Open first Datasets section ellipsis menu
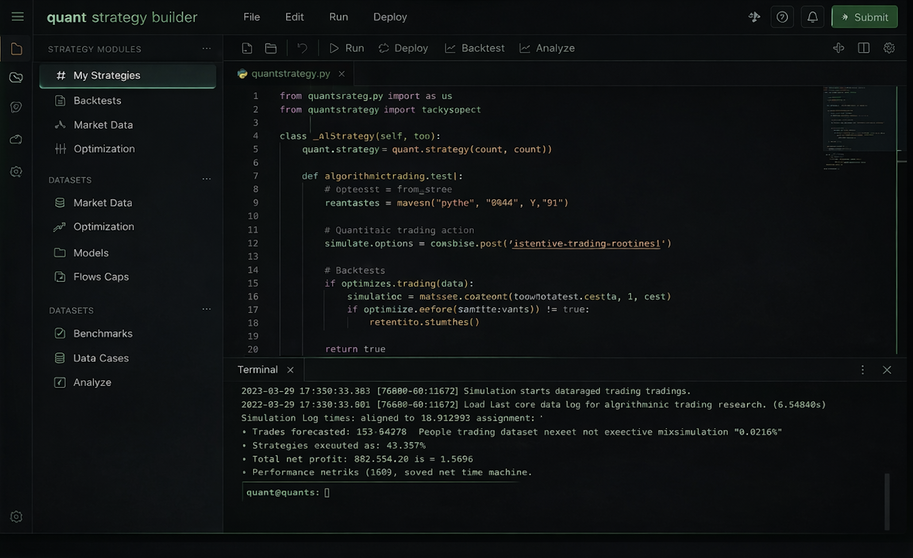The width and height of the screenshot is (913, 558). [206, 179]
